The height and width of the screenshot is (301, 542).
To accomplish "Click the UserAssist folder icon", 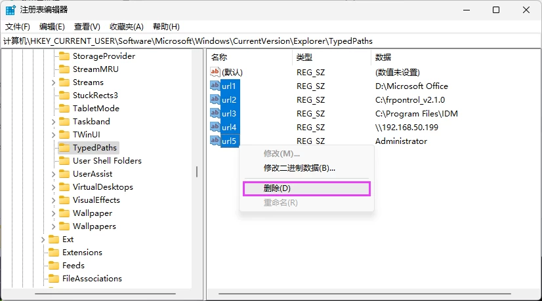I will tap(64, 174).
